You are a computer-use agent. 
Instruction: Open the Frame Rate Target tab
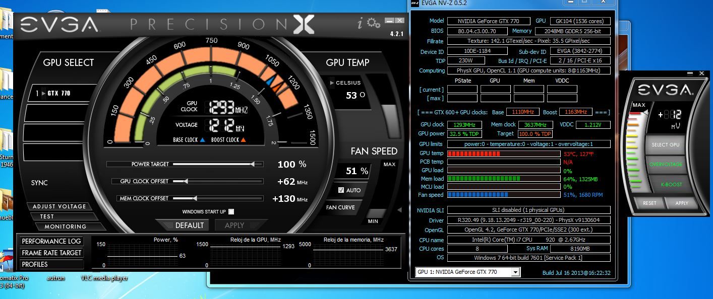tap(51, 253)
